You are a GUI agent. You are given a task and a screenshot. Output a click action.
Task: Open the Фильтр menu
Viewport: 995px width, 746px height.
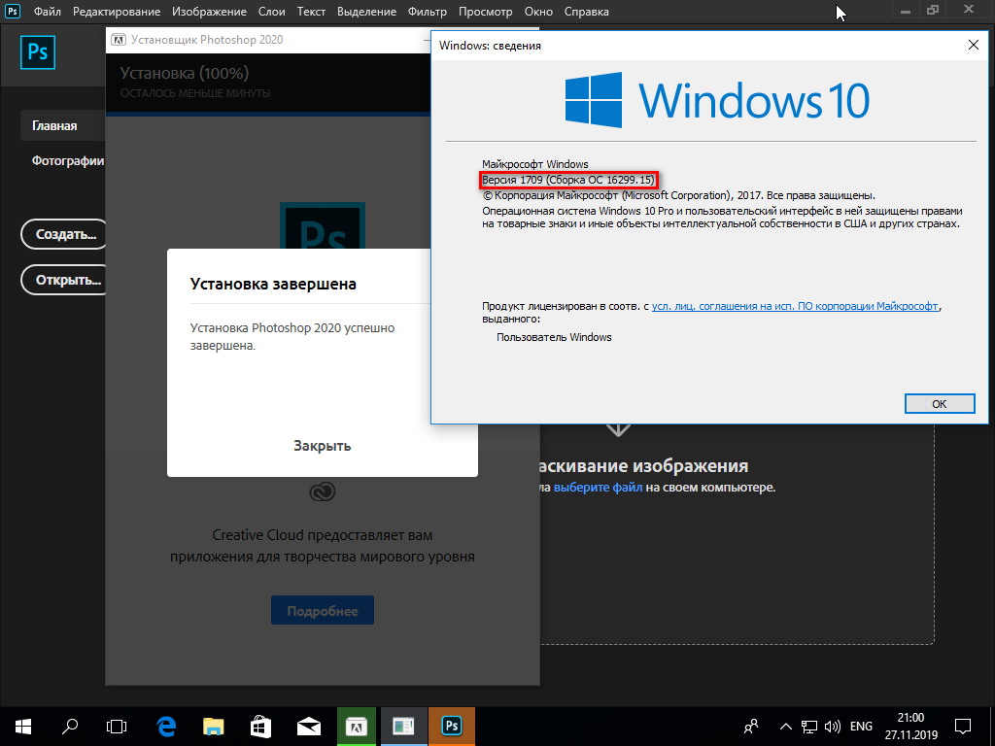pyautogui.click(x=428, y=12)
